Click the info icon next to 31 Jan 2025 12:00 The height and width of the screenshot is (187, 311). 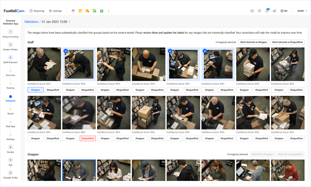pos(70,21)
